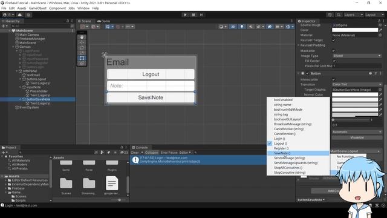The image size is (387, 218).
Task: Click the image Color swatch in Inspector
Action: tap(355, 30)
